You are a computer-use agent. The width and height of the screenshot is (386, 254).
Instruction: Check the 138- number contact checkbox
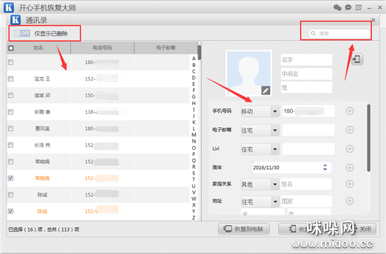[x=10, y=112]
